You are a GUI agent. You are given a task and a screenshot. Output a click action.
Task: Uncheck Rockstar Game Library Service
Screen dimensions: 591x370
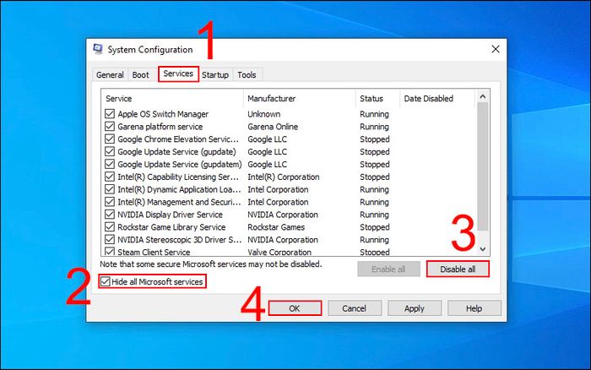click(x=110, y=227)
